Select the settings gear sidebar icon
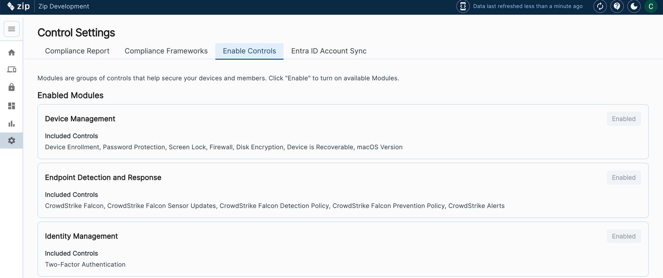This screenshot has width=663, height=278. coord(12,141)
